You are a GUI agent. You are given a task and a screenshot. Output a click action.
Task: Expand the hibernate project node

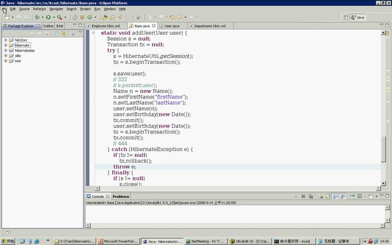pyautogui.click(x=5, y=45)
